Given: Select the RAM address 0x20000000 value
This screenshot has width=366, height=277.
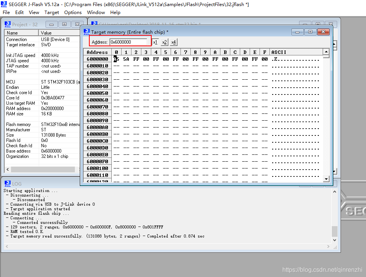Looking at the screenshot, I should tap(52, 109).
